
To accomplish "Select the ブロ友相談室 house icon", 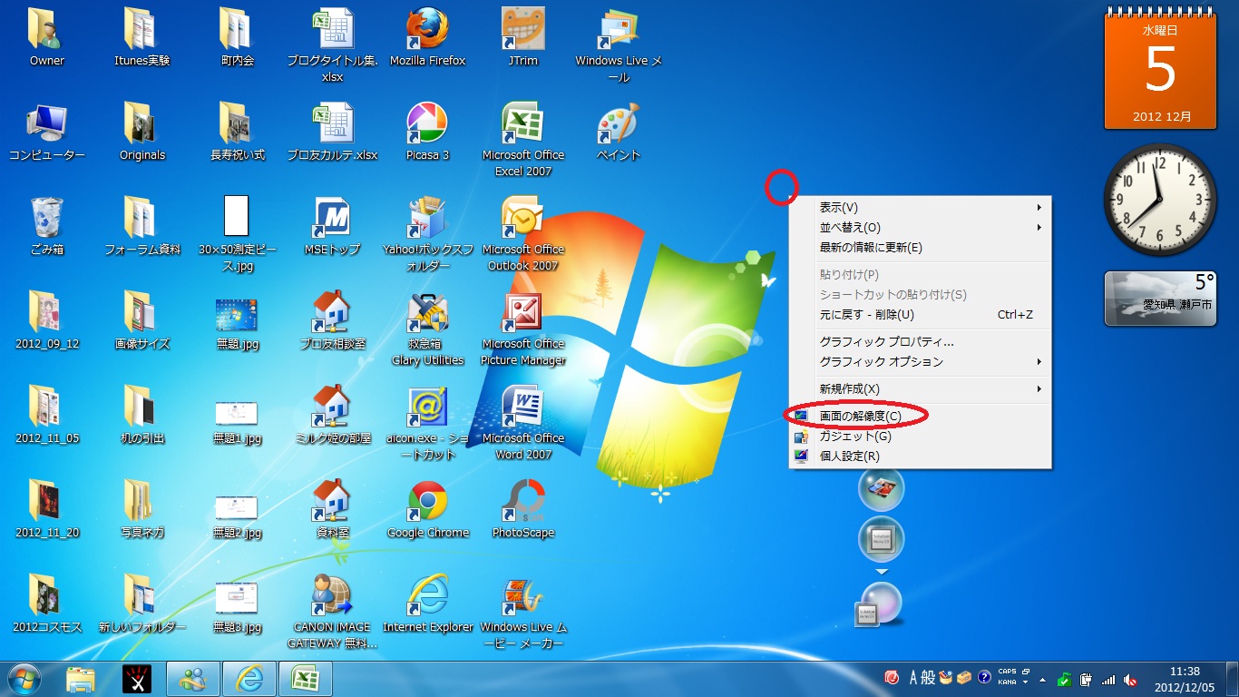I will (332, 321).
